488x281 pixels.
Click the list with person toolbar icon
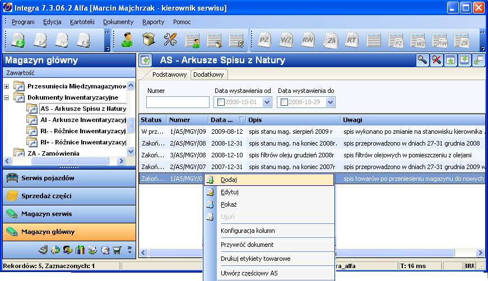[192, 41]
